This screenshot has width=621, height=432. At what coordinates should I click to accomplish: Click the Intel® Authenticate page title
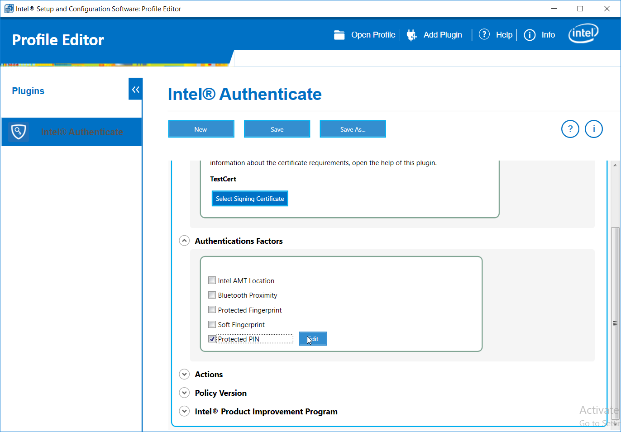[x=245, y=94]
